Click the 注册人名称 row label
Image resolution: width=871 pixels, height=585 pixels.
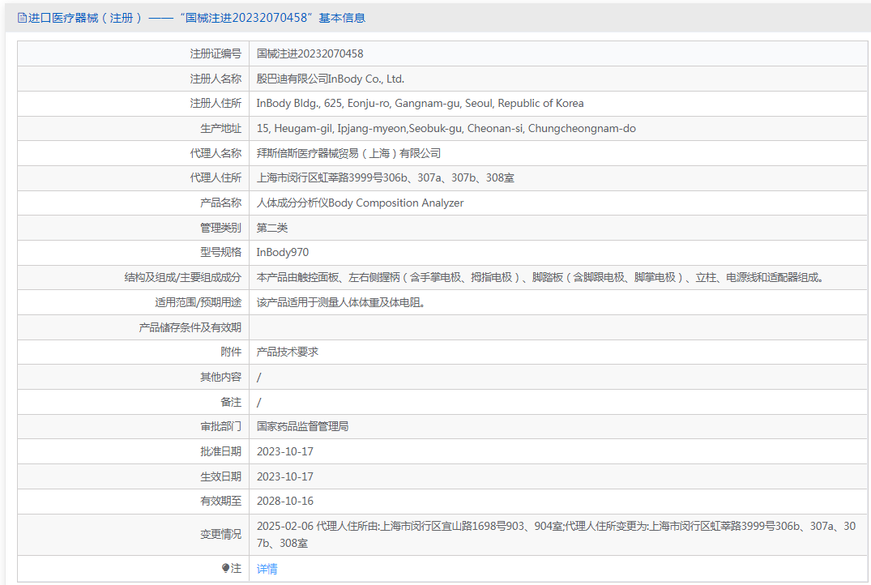click(216, 79)
